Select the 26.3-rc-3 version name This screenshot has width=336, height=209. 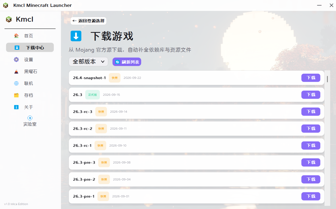tap(83, 112)
